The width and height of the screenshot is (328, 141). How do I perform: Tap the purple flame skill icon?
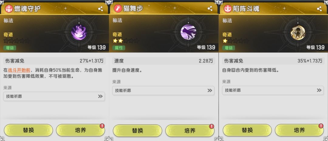coord(79,32)
